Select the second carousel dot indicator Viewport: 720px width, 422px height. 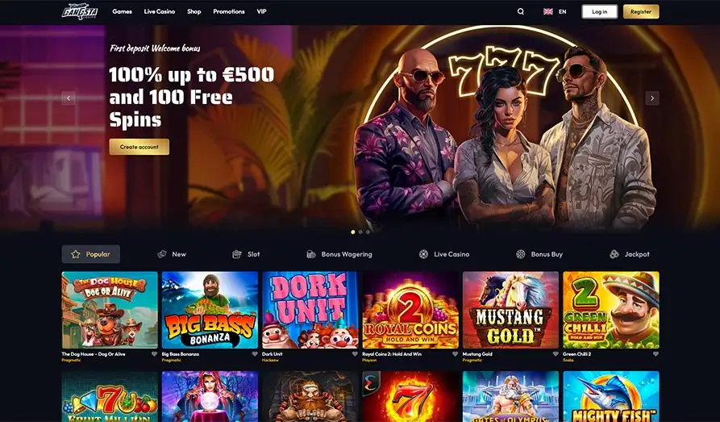[x=360, y=232]
